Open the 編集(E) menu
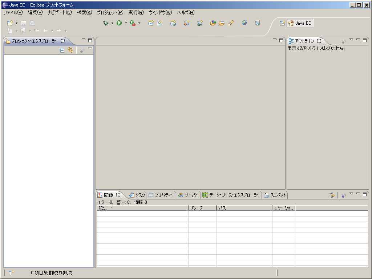 [x=35, y=13]
